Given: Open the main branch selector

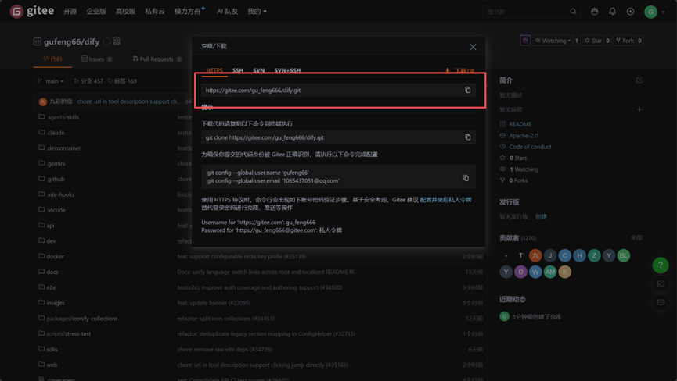Looking at the screenshot, I should pyautogui.click(x=51, y=81).
